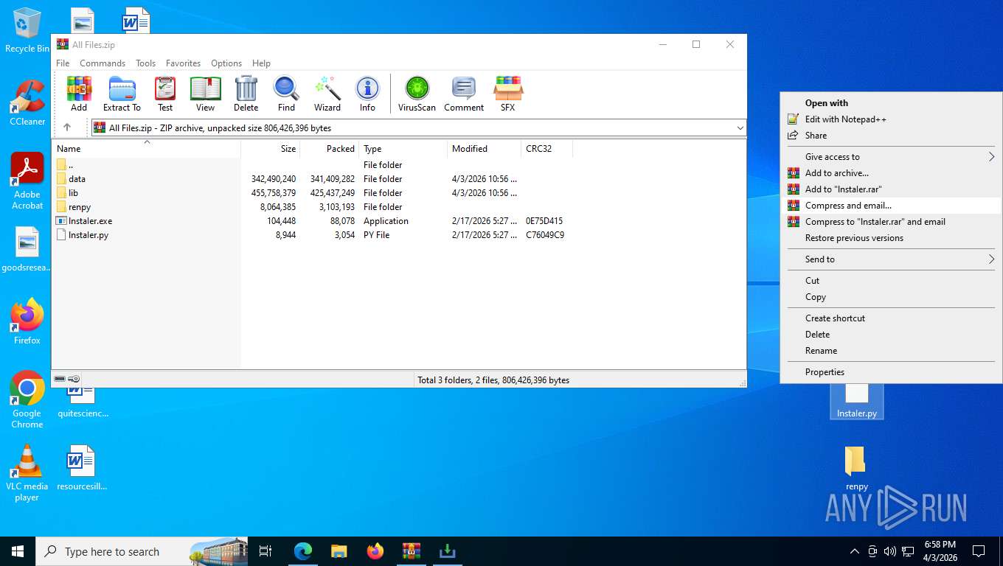Select Create shortcut in context menu
Image resolution: width=1003 pixels, height=566 pixels.
tap(891, 318)
